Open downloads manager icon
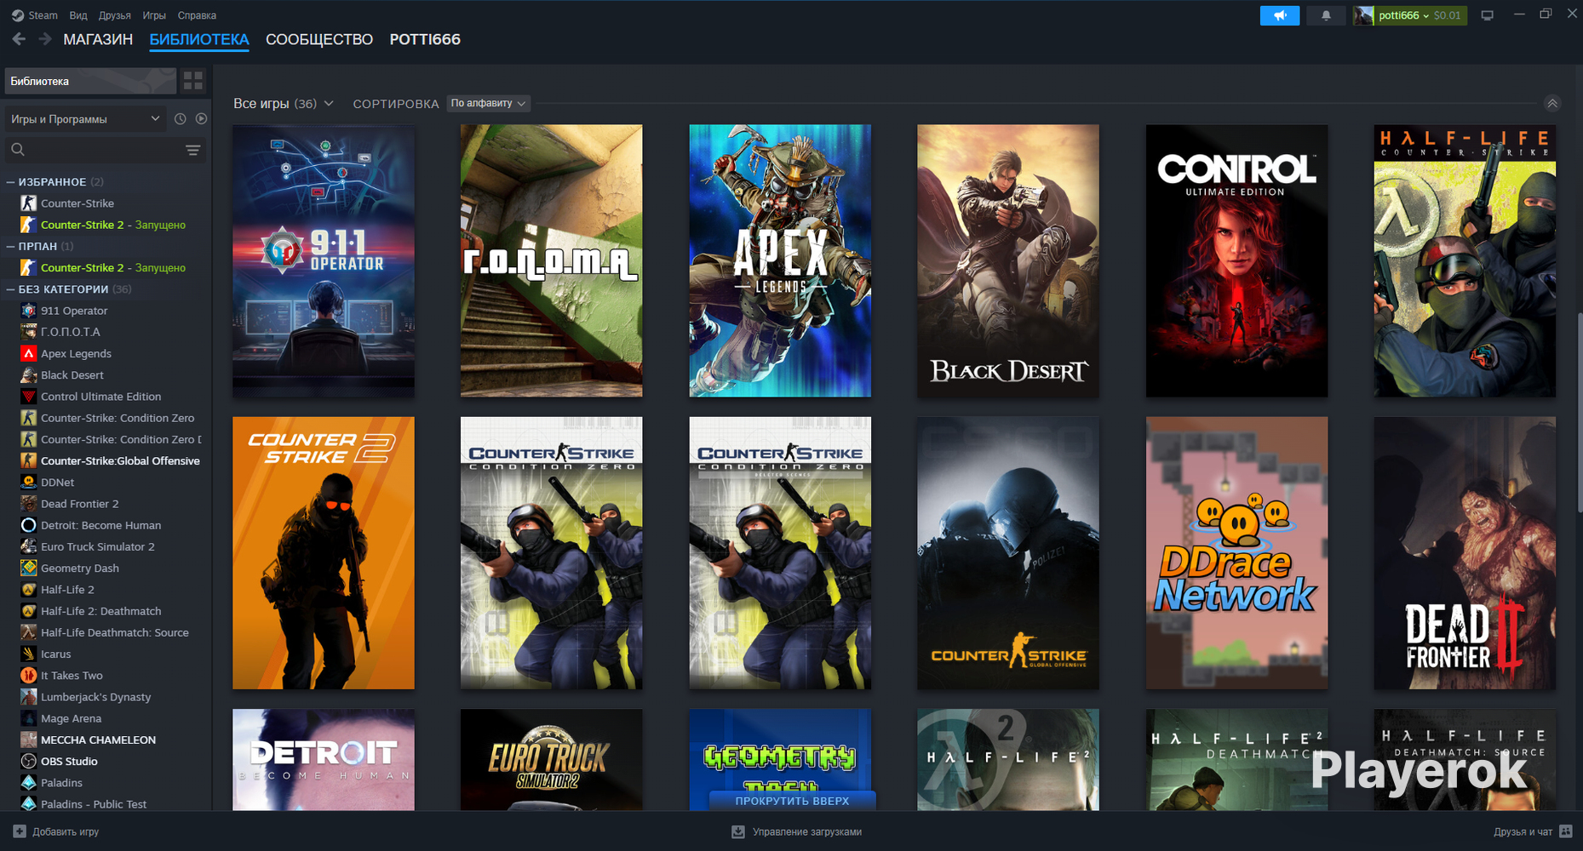 [738, 831]
